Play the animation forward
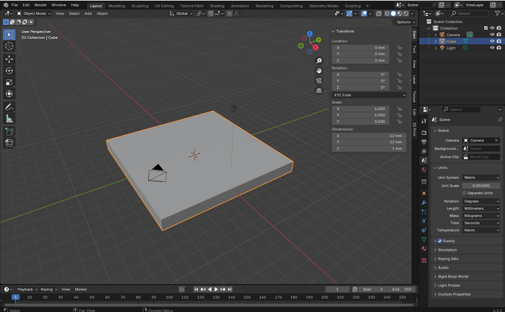Image resolution: width=505 pixels, height=312 pixels. coord(216,289)
